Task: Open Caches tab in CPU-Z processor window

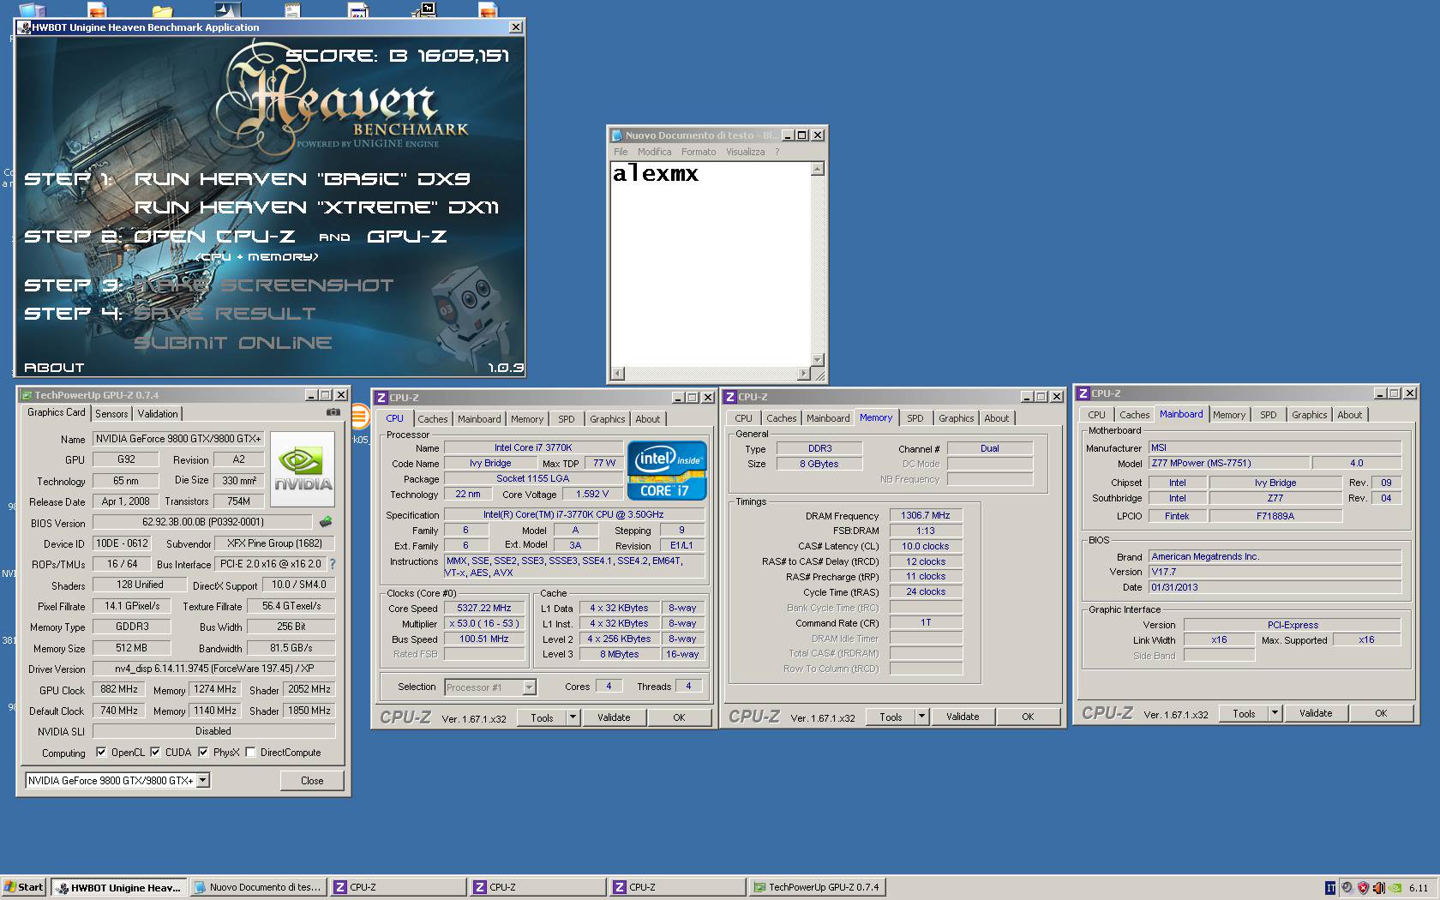Action: coord(433,419)
